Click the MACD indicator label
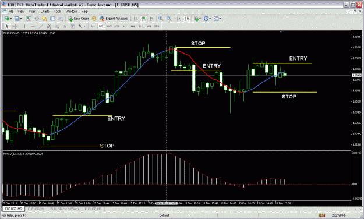The width and height of the screenshot is (364, 219). (x=23, y=154)
